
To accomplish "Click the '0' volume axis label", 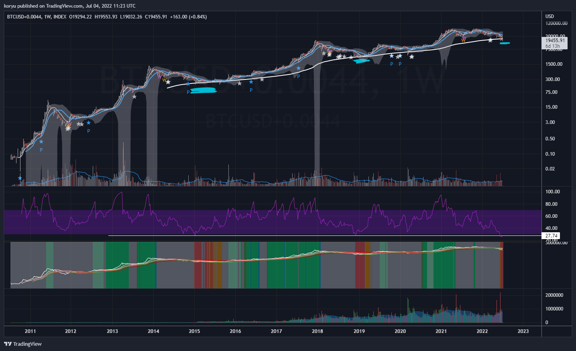I will tap(547, 323).
